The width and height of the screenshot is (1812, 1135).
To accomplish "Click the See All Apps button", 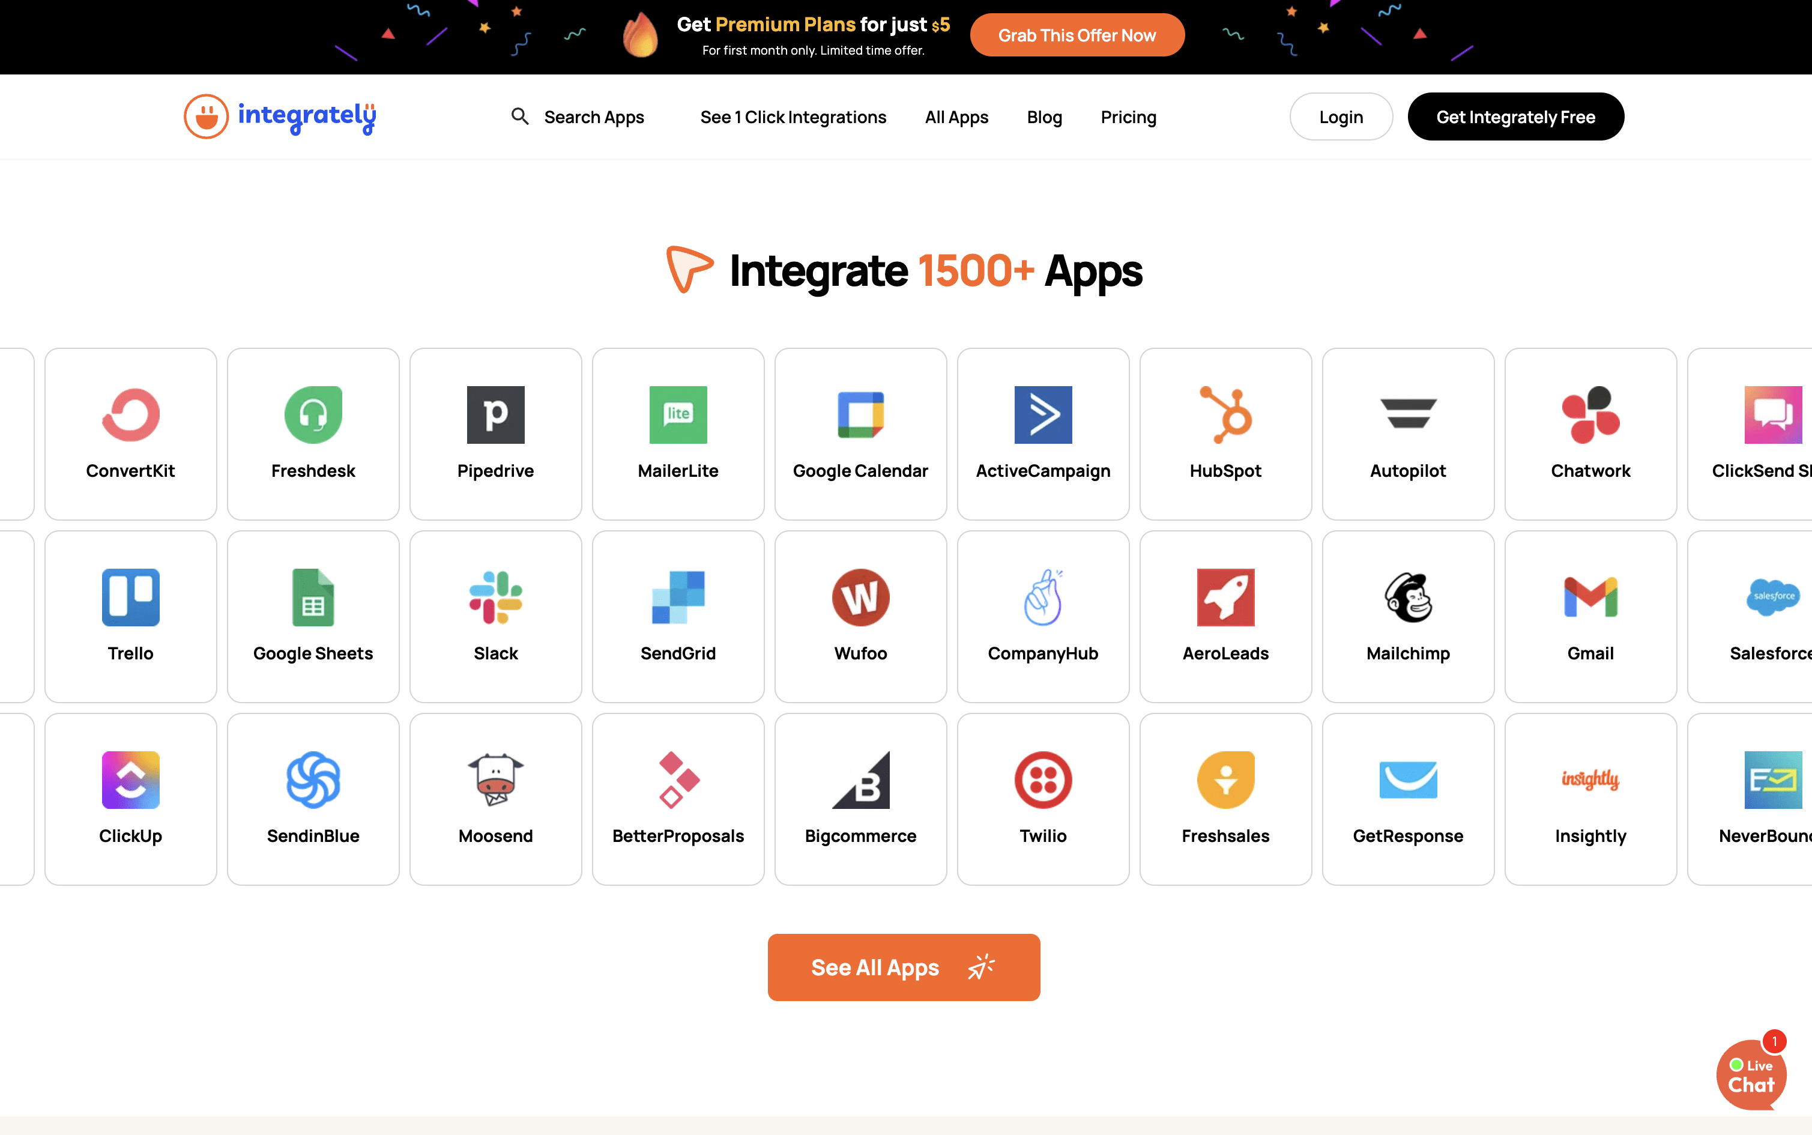I will [x=904, y=967].
